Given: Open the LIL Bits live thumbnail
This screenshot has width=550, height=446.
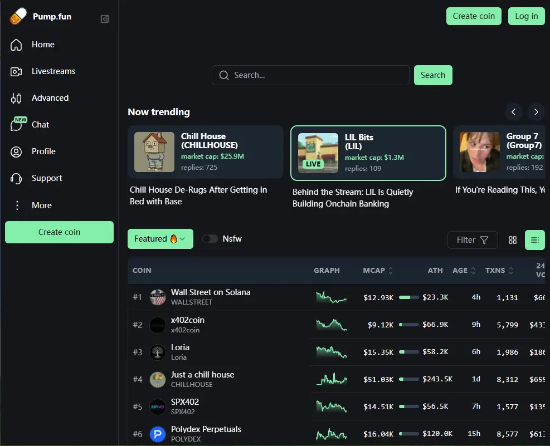Looking at the screenshot, I should [x=318, y=153].
